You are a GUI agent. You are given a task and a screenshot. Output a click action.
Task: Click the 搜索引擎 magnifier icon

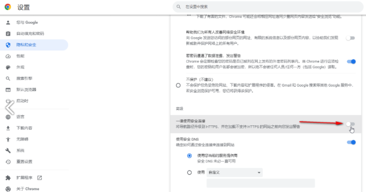click(x=8, y=79)
